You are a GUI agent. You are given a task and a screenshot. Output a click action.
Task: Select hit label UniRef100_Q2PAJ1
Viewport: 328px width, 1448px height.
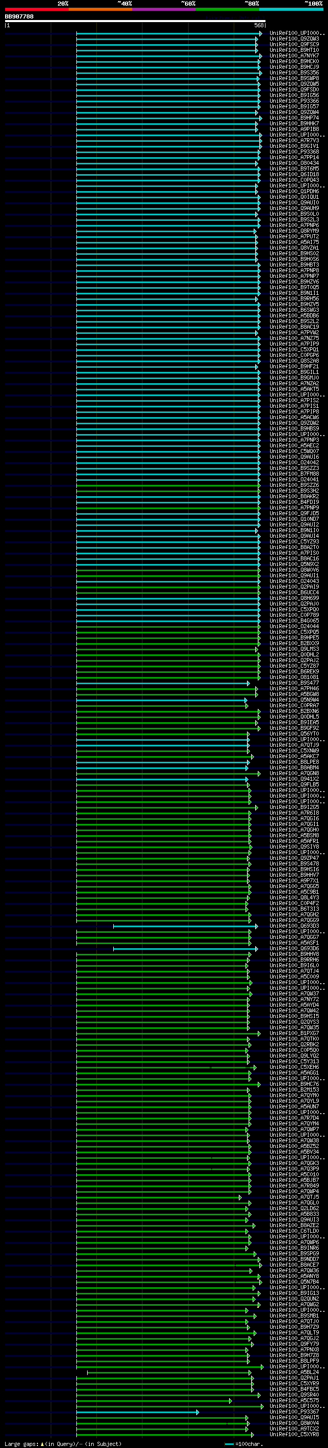[x=294, y=1378]
